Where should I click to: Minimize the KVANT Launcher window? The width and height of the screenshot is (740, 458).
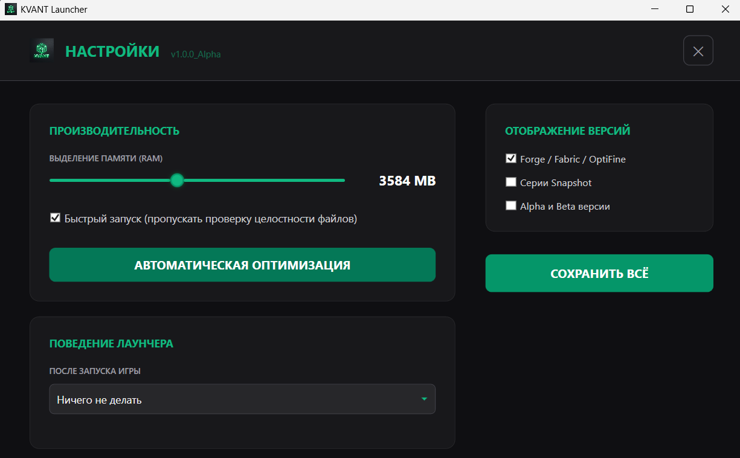655,10
